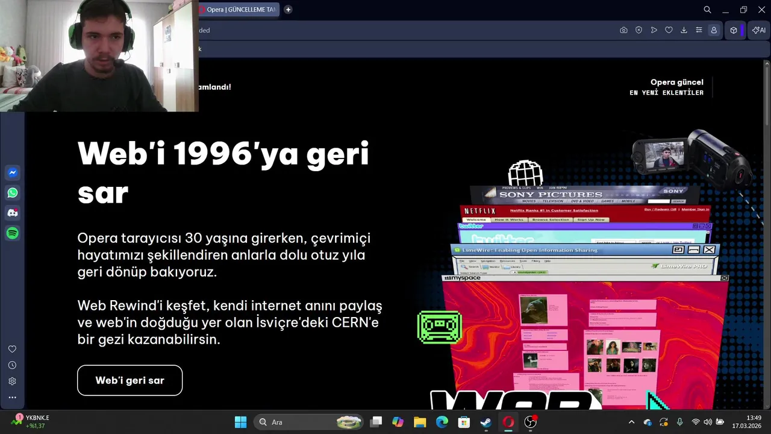Open Discord in the Opera sidebar
Screen dimensions: 771x434
12,213
